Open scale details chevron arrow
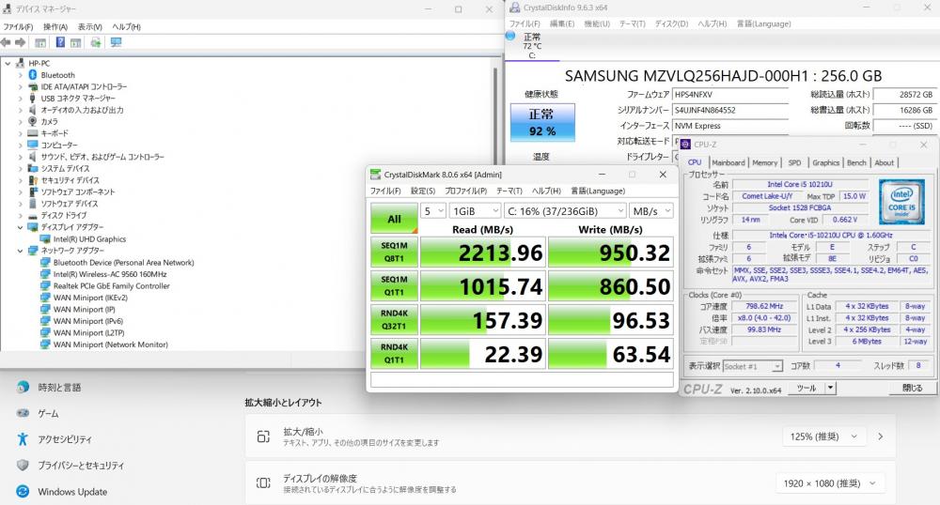The image size is (940, 505). point(881,436)
